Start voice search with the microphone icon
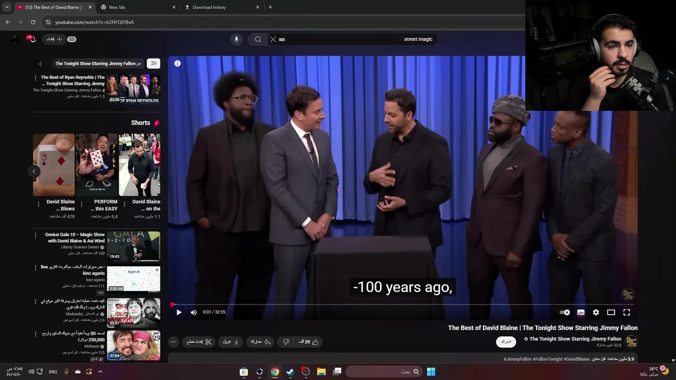Screen dimensions: 676x380 point(236,39)
